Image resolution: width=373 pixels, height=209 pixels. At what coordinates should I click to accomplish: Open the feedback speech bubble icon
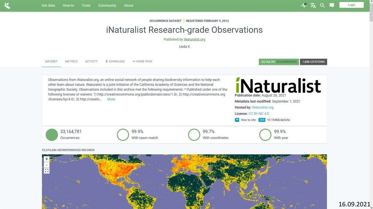click(332, 5)
